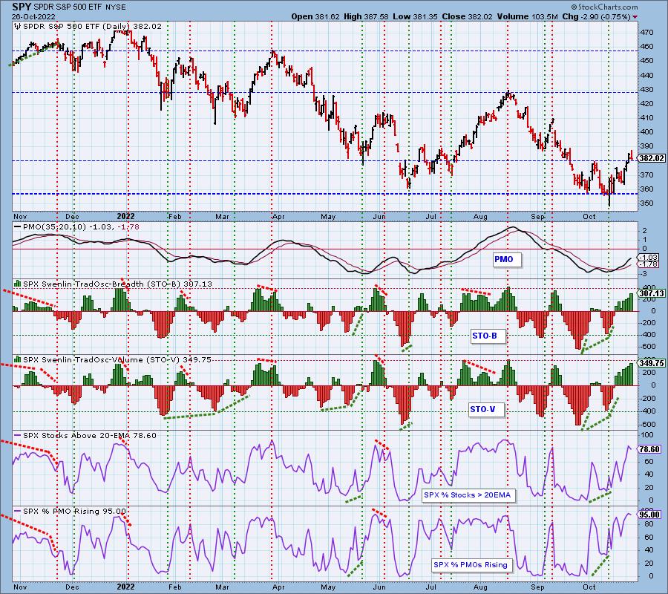Click the 78.60 value tag
The width and height of the screenshot is (668, 594).
(x=650, y=449)
